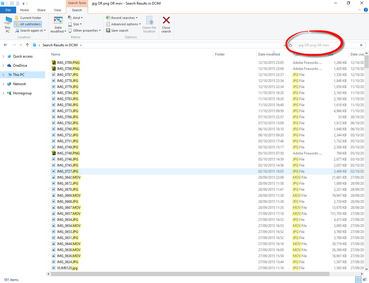The width and height of the screenshot is (369, 283).
Task: Open the Help question mark icon
Action: click(x=366, y=10)
